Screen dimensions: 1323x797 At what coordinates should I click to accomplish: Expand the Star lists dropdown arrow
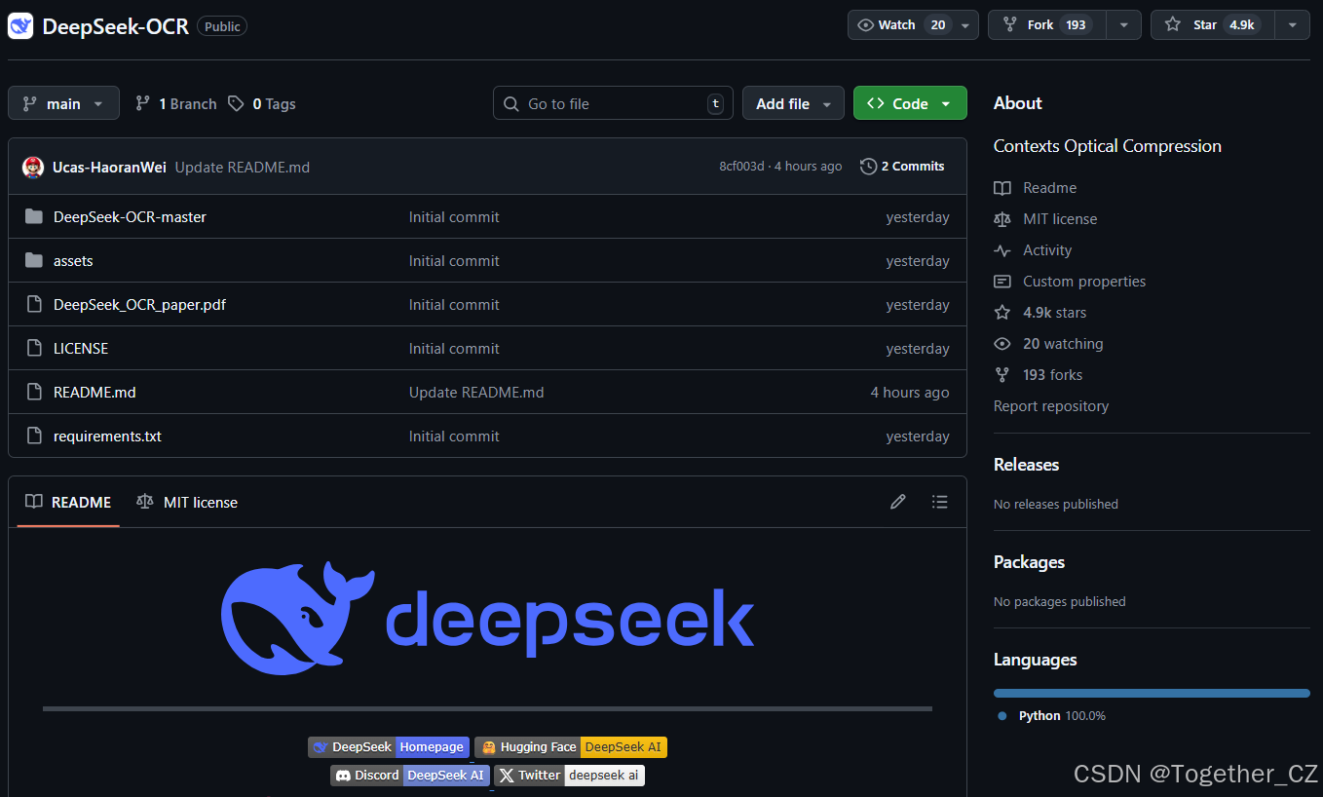1293,25
